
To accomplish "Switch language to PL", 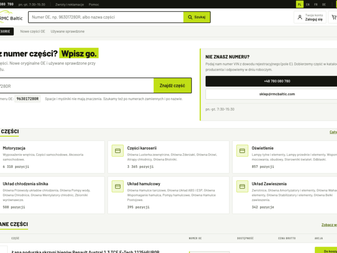I will pyautogui.click(x=300, y=4).
